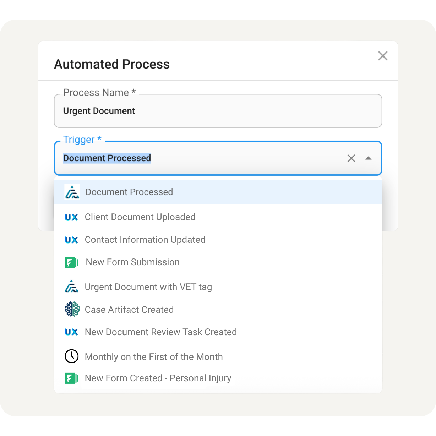Click the Process Name input field
Viewport: 436px width, 436px height.
(x=218, y=111)
